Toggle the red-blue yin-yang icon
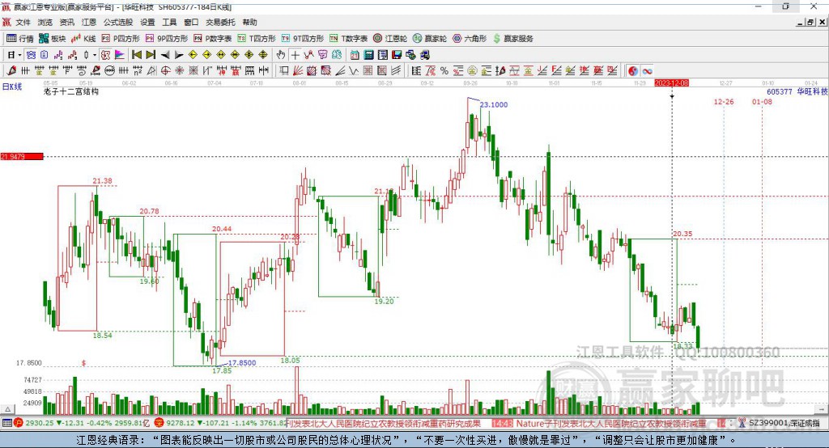 [633, 71]
